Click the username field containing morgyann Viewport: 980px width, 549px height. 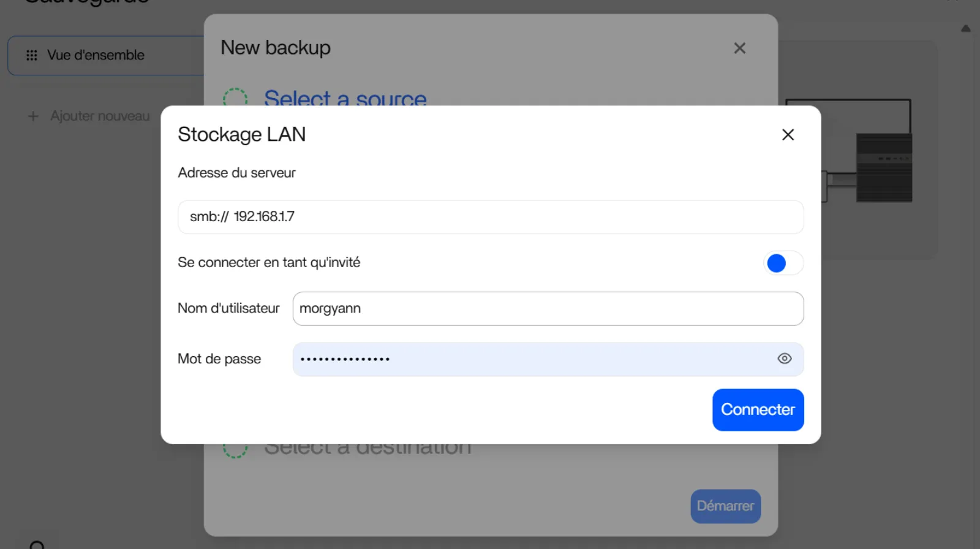click(x=548, y=309)
